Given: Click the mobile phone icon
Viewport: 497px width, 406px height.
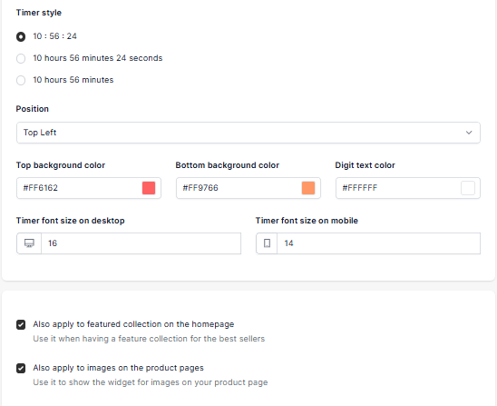Looking at the screenshot, I should click(267, 243).
